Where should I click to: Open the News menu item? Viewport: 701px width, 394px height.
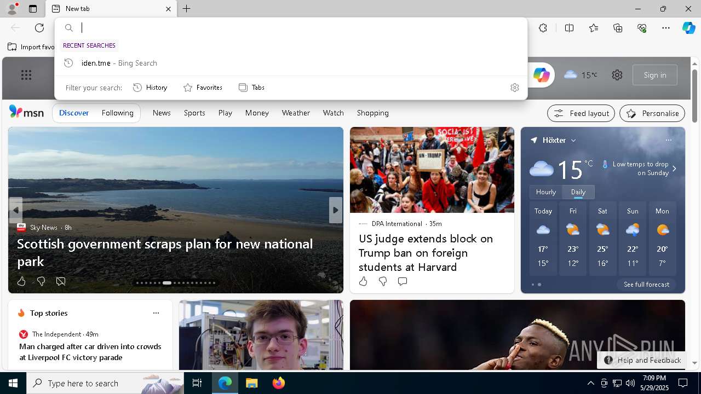(162, 113)
